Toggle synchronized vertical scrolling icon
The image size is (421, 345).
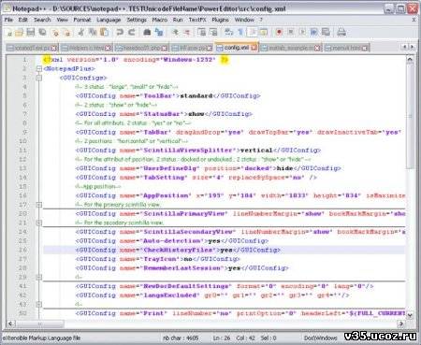coord(201,32)
